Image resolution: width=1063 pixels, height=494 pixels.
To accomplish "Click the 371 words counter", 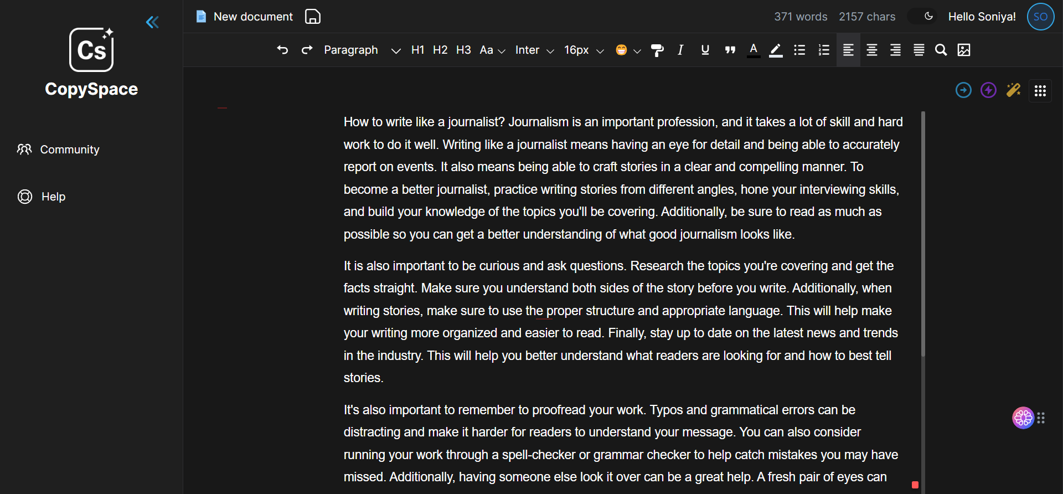I will click(801, 17).
